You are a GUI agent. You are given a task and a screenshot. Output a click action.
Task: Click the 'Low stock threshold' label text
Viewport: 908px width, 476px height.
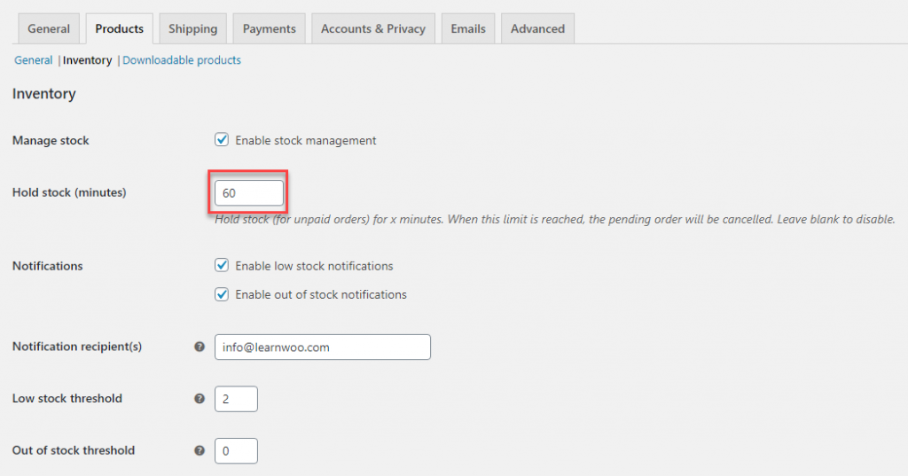coord(67,398)
